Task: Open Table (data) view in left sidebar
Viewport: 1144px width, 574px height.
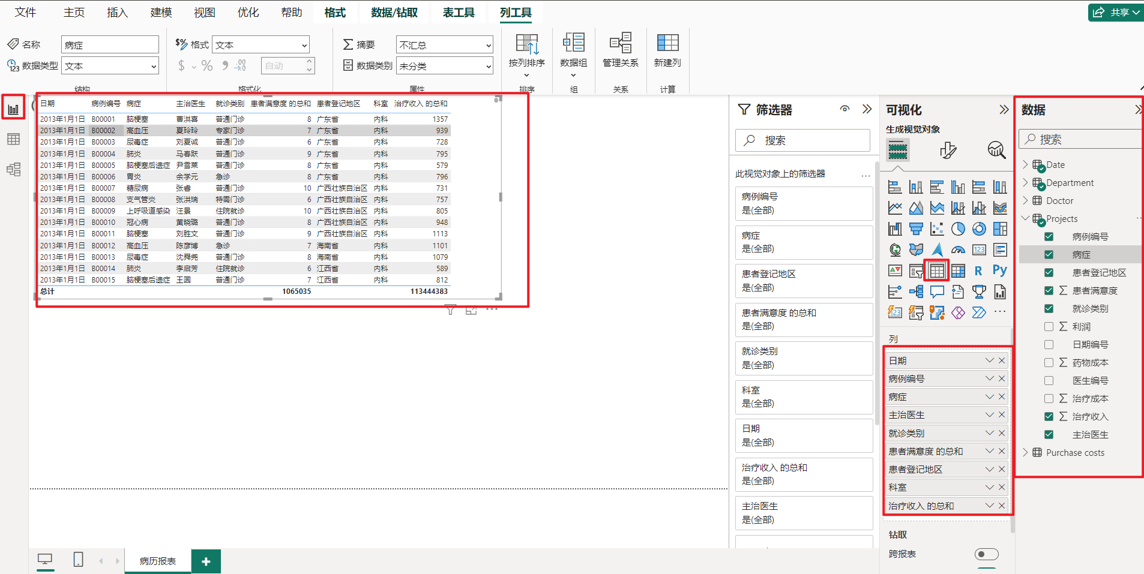Action: [x=13, y=139]
